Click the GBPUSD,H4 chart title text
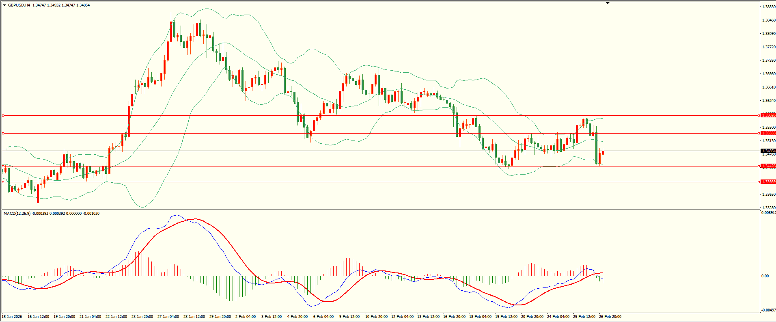776x322 pixels. pyautogui.click(x=19, y=5)
